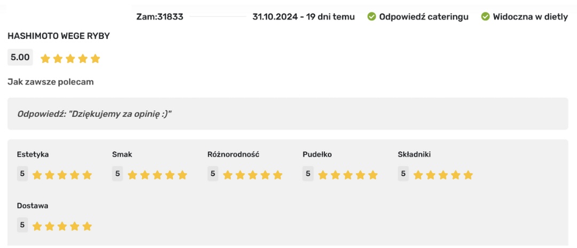This screenshot has height=248, width=577.
Task: Click the second star under Pudełko
Action: tap(335, 175)
